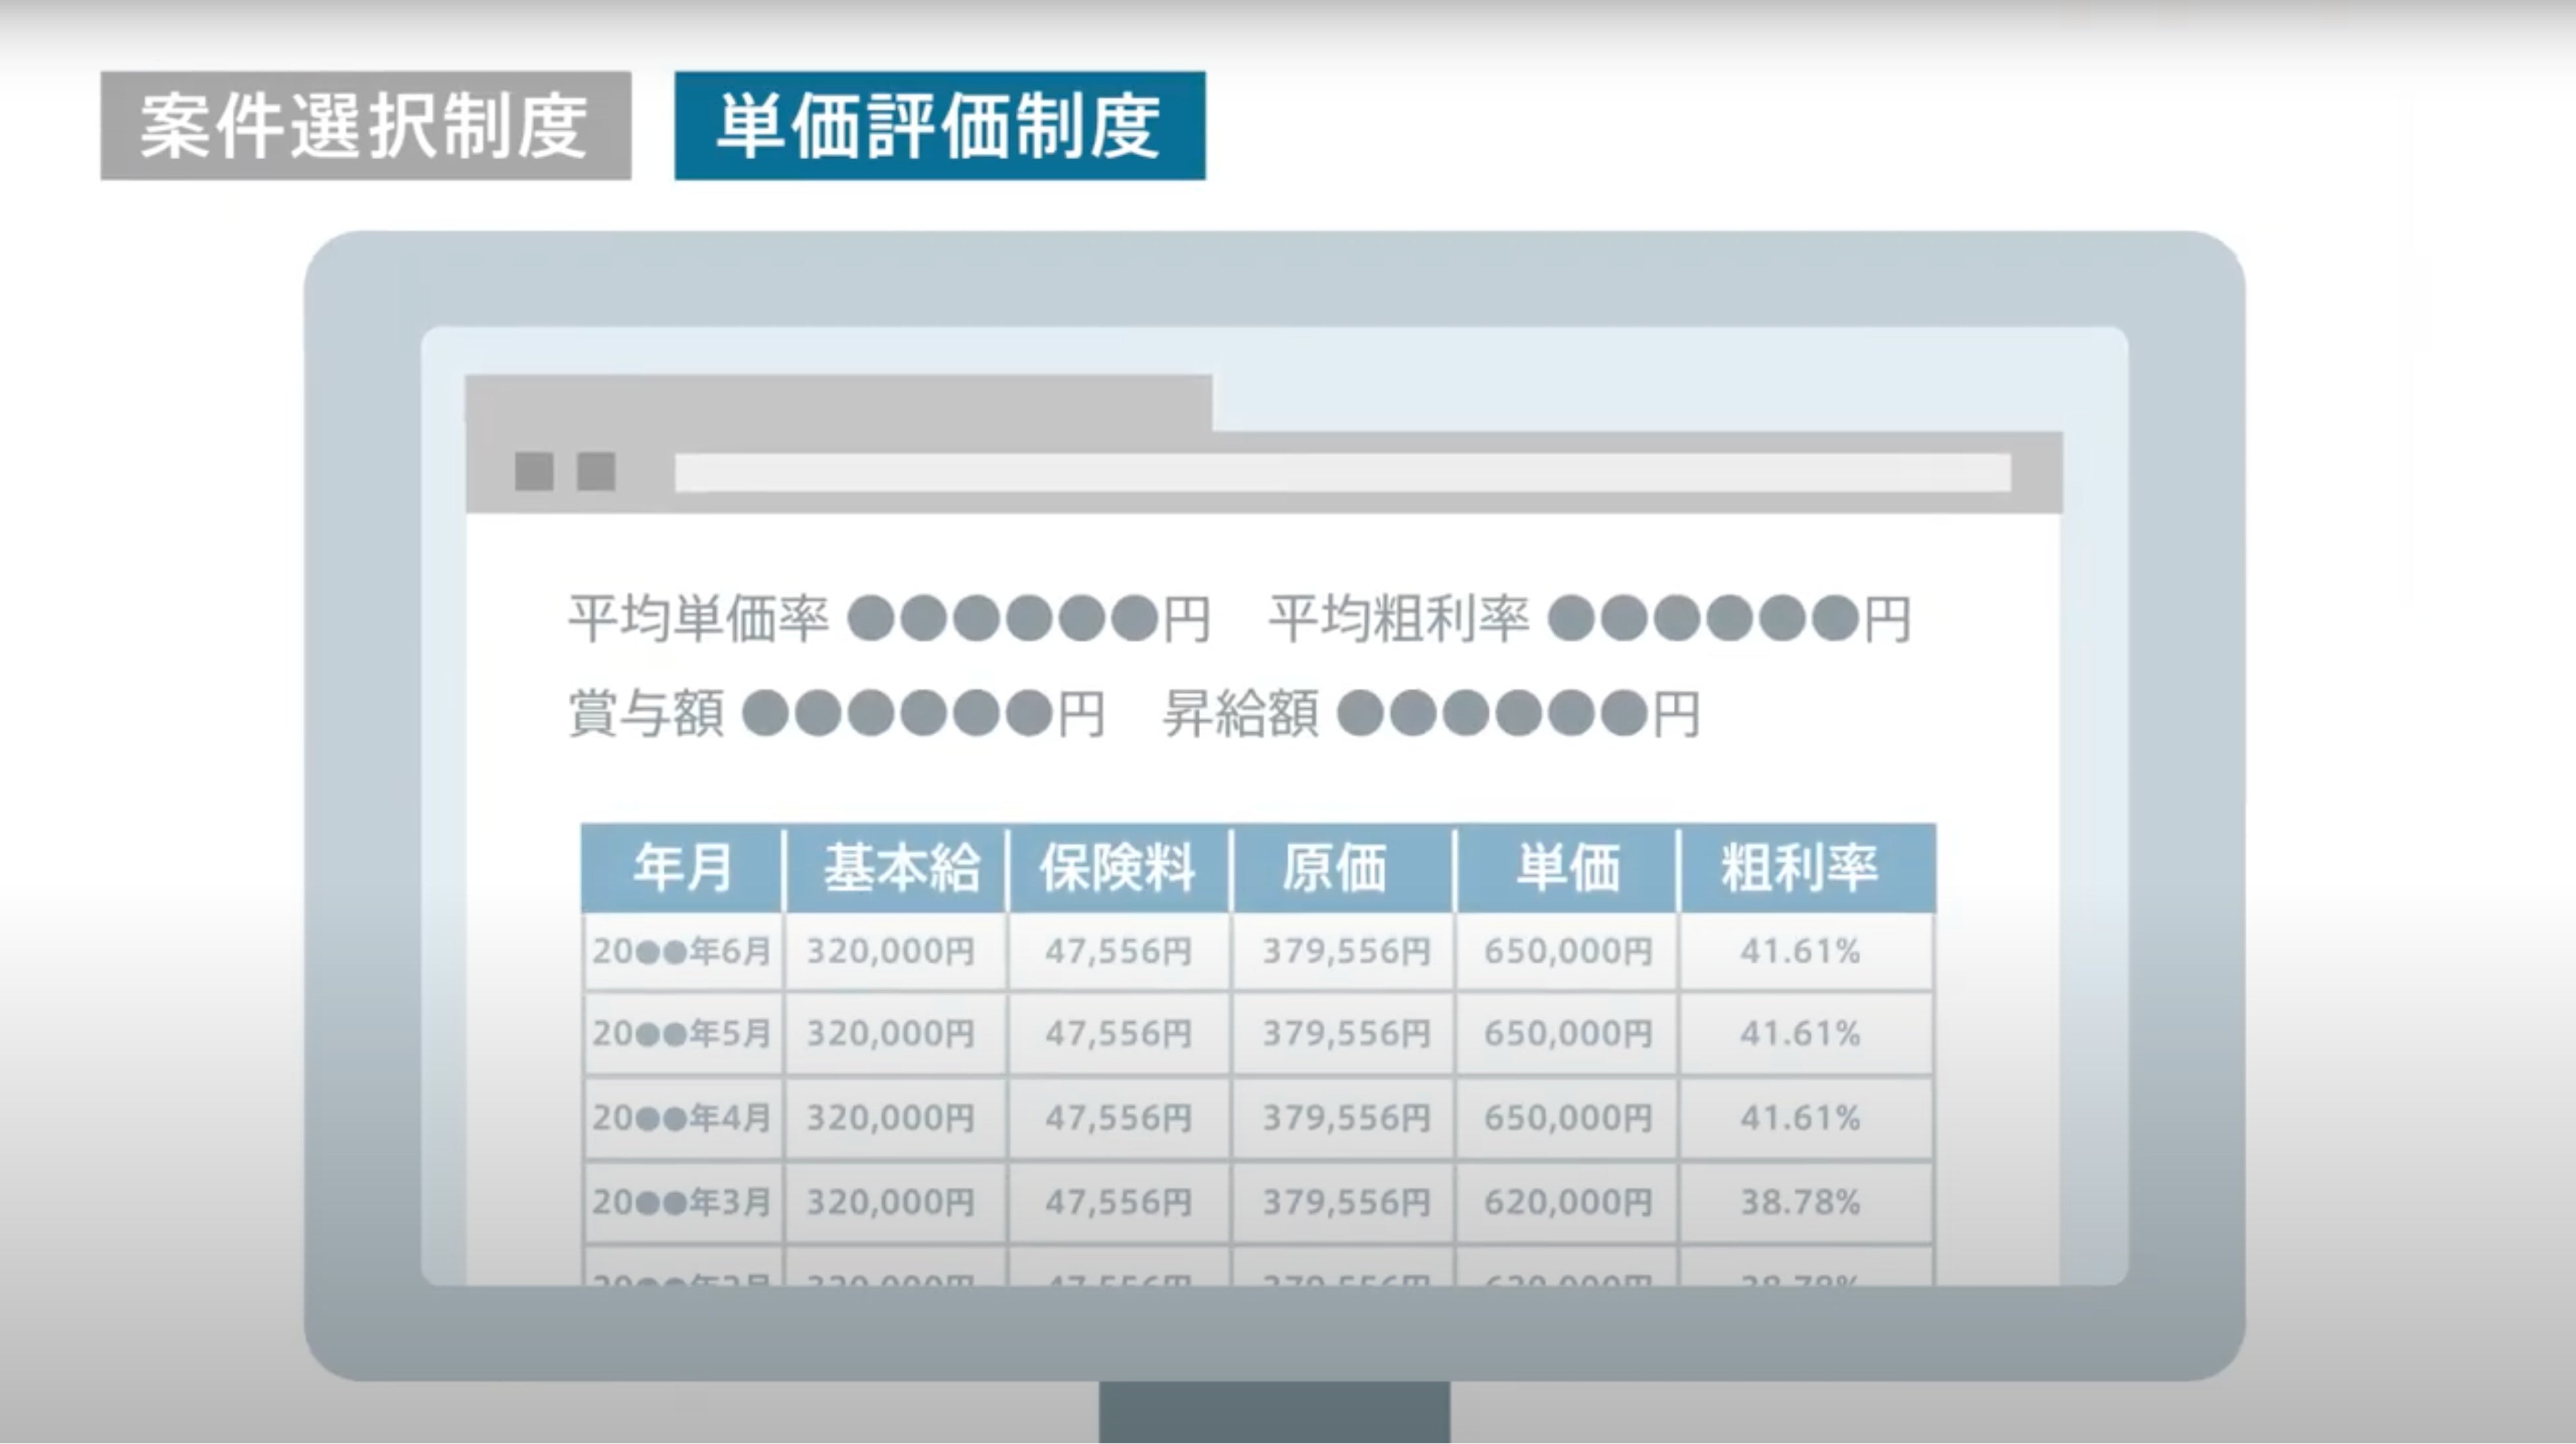Viewport: 2576px width, 1444px height.
Task: Click 620,000円 unit price in 3月 row
Action: click(x=1567, y=1202)
